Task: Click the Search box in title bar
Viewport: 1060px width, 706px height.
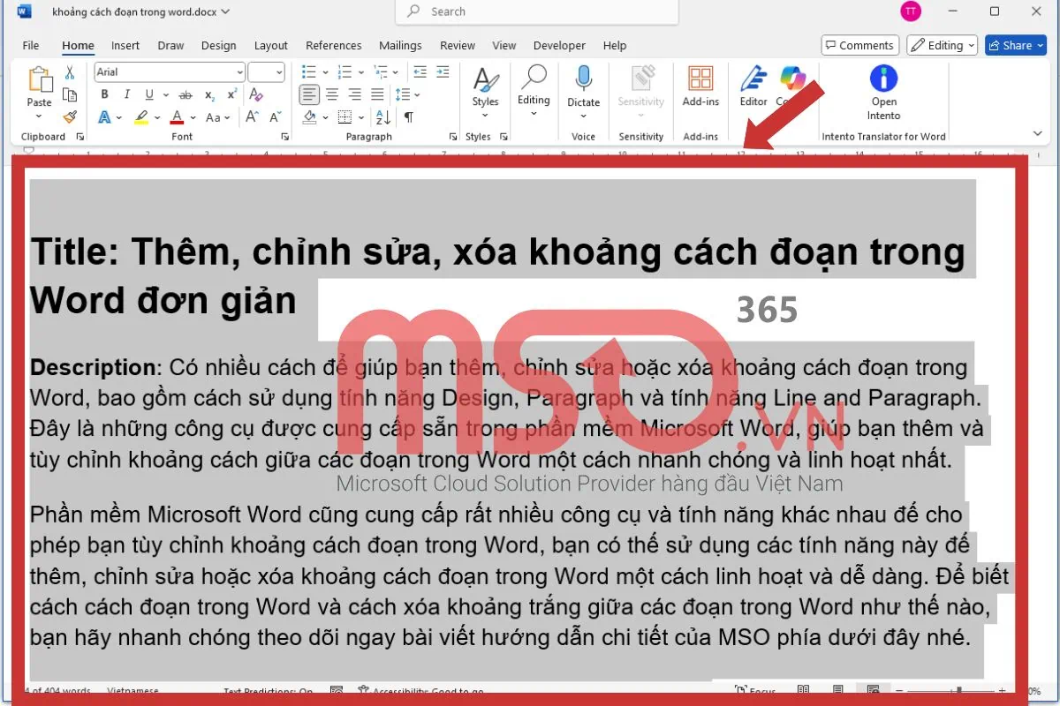Action: point(537,11)
